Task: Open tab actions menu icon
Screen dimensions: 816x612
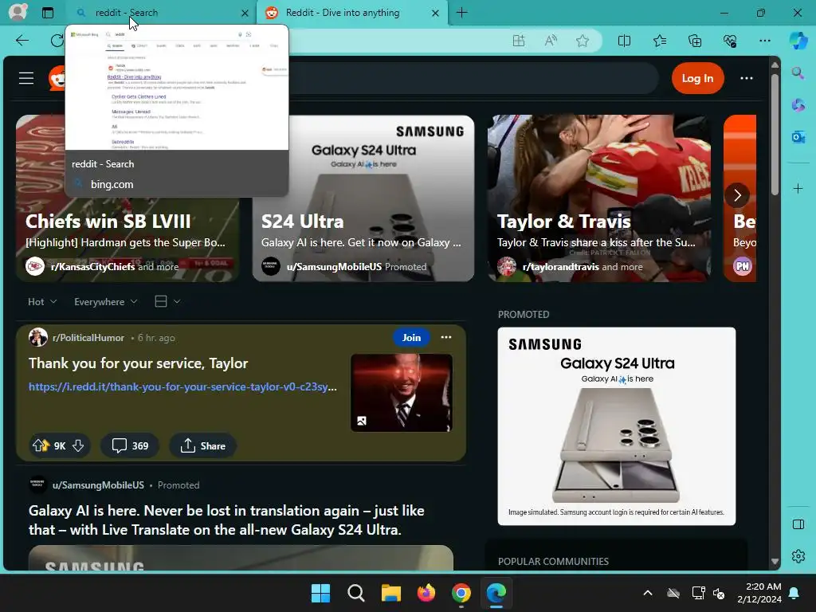Action: coord(48,13)
